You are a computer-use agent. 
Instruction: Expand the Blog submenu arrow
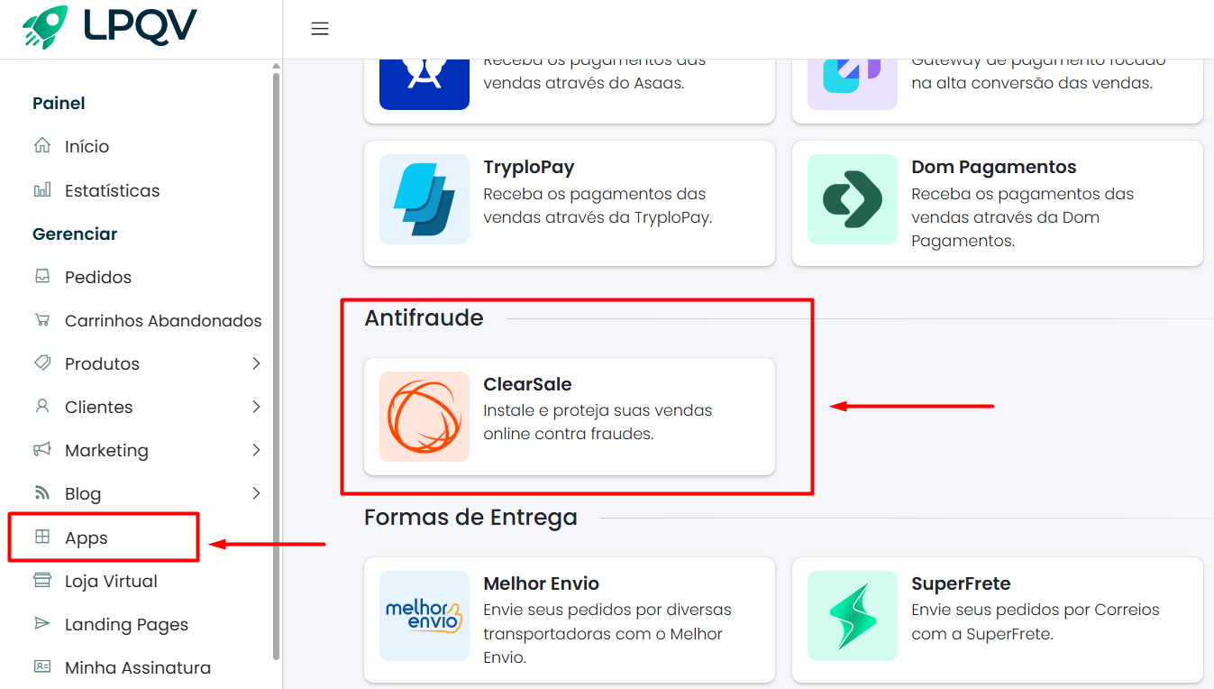256,493
